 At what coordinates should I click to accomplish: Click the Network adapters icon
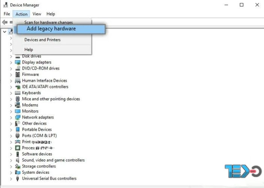[18, 117]
